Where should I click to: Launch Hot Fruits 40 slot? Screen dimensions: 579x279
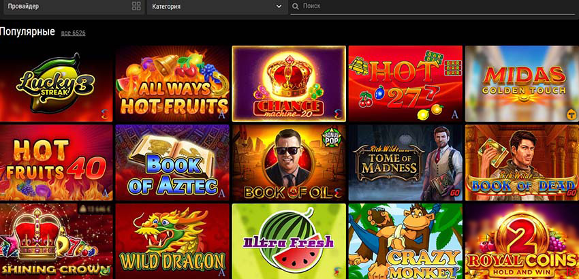click(56, 162)
